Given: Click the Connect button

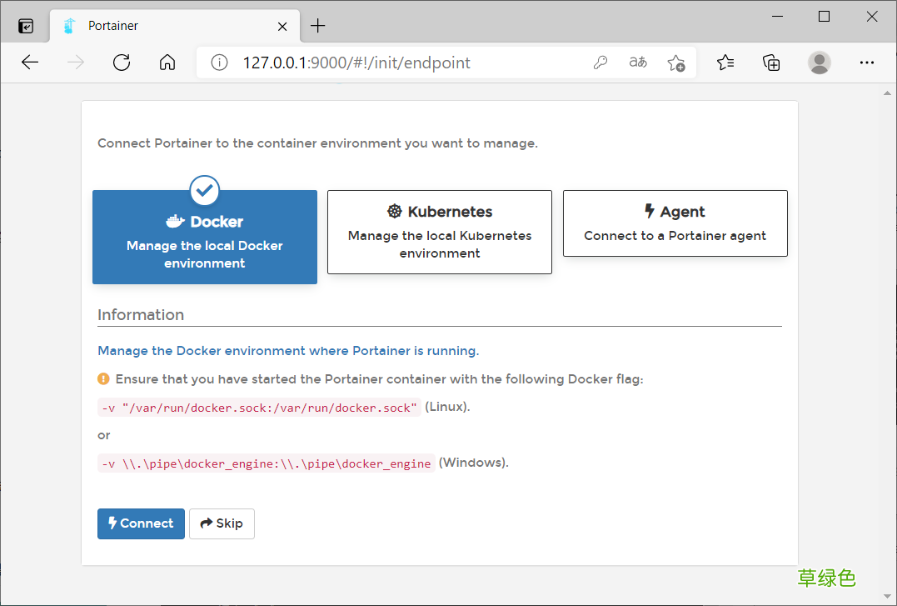Looking at the screenshot, I should (141, 523).
